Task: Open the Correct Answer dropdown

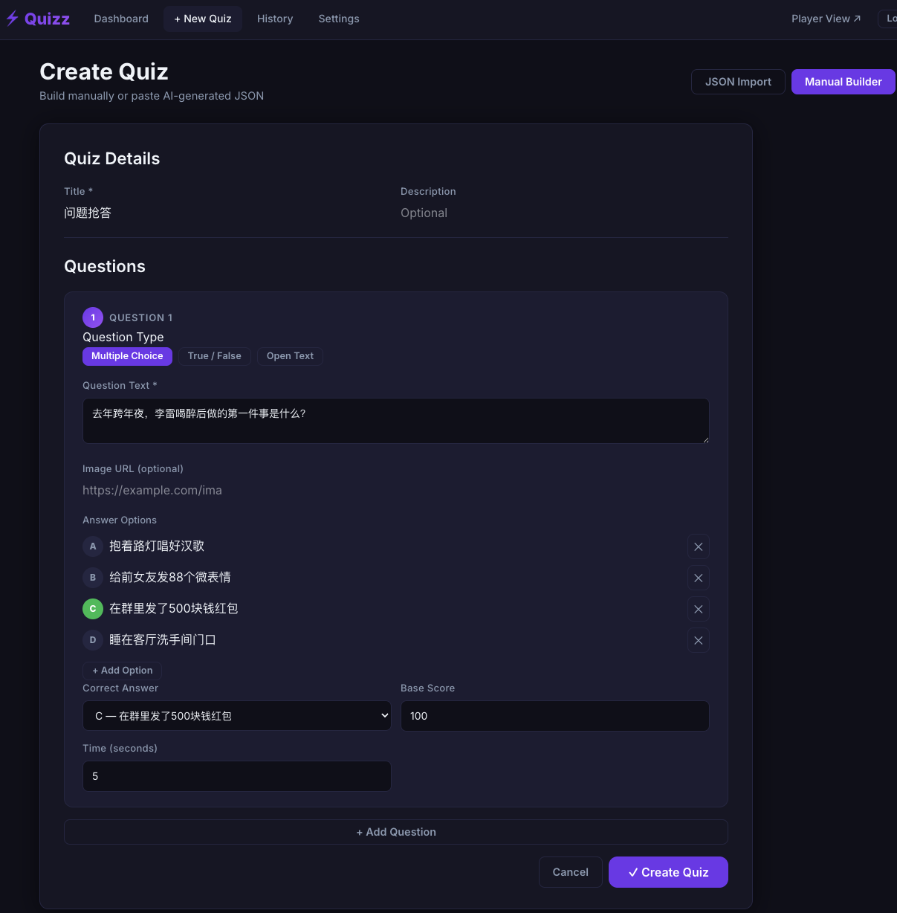Action: (x=237, y=716)
